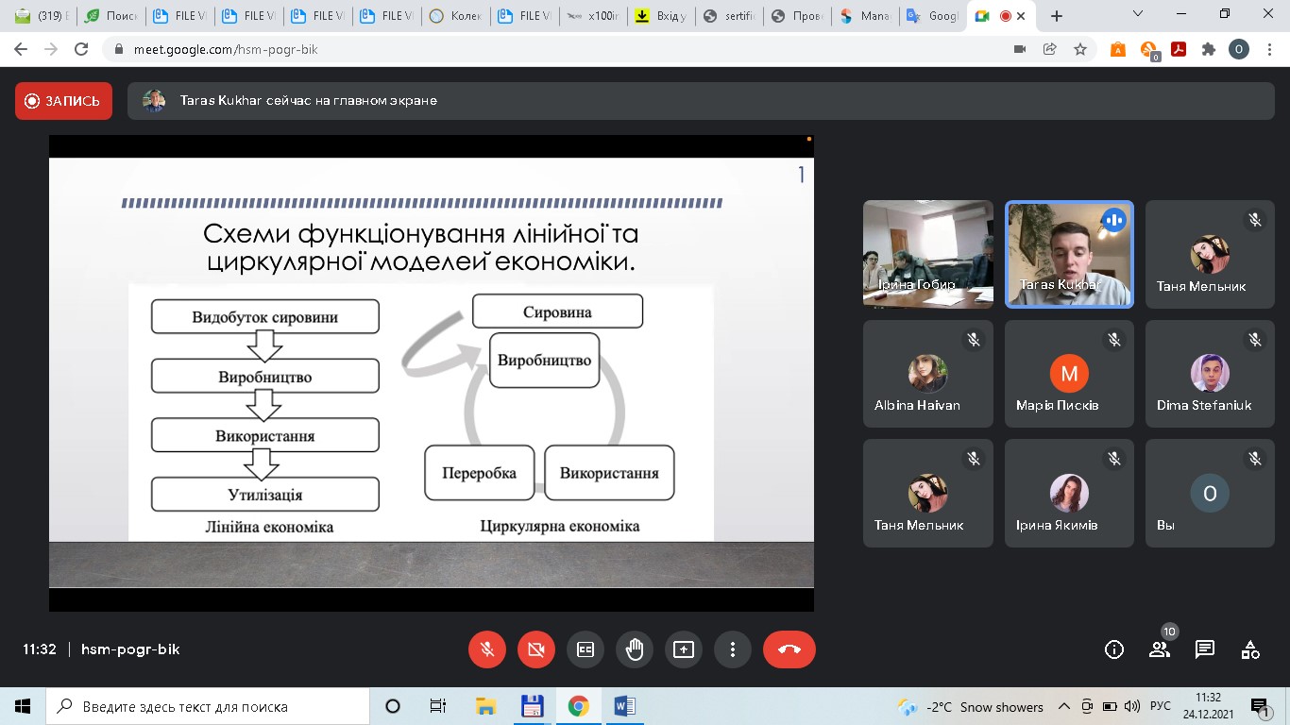
Task: Reload the Google Meet page
Action: pos(81,49)
